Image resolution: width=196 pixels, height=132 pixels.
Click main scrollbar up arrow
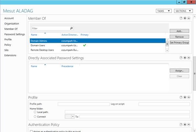[x=194, y=16]
